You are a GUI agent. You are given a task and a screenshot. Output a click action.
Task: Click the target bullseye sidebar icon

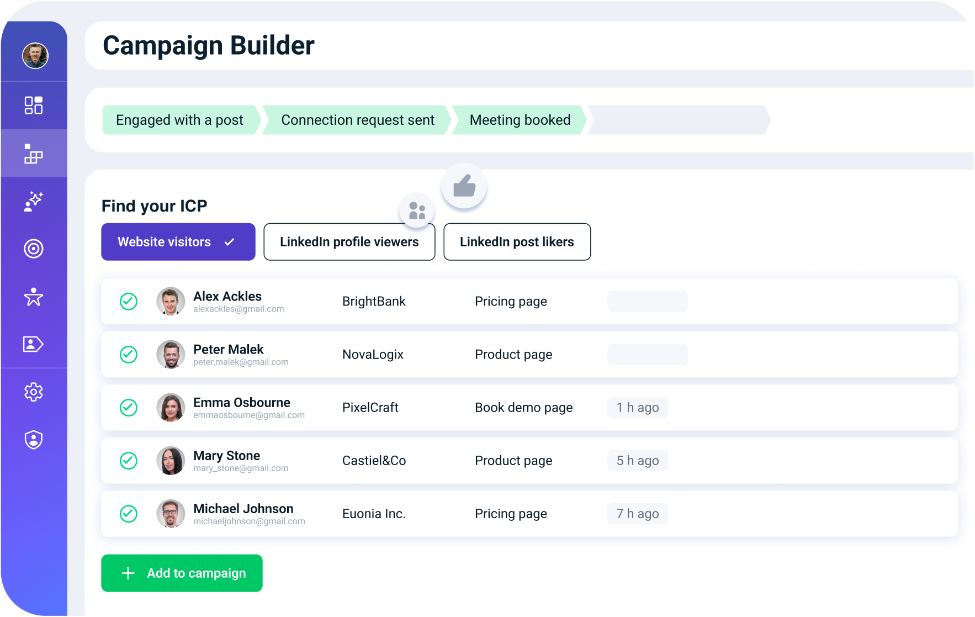pyautogui.click(x=34, y=249)
